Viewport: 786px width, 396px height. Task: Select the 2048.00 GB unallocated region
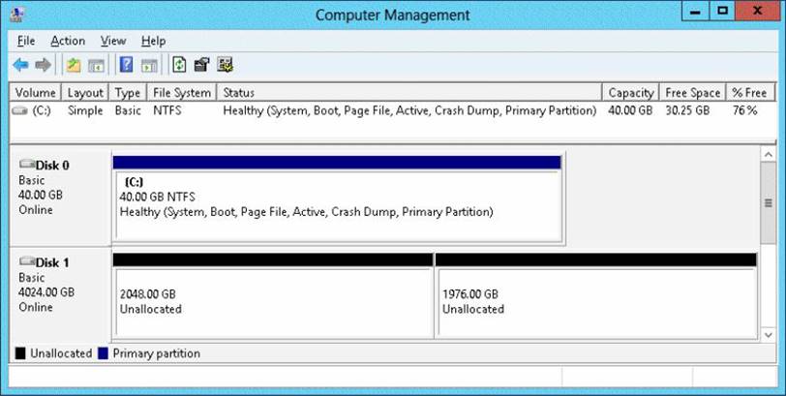(272, 301)
